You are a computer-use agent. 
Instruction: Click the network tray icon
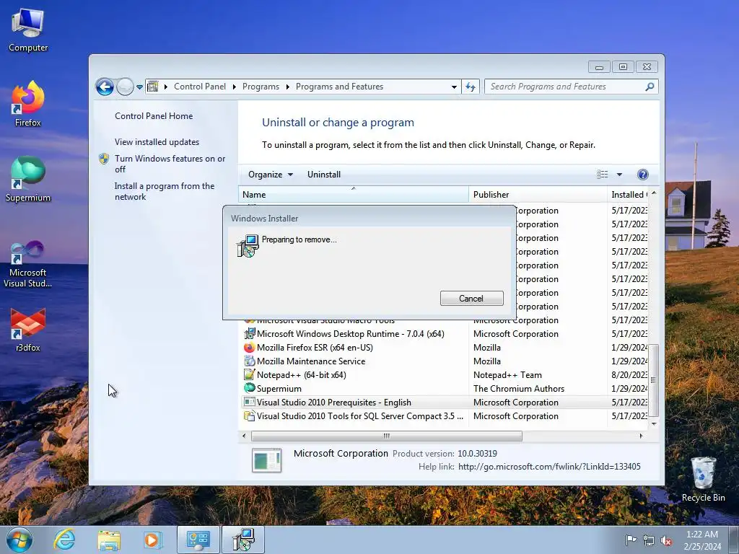click(x=649, y=540)
